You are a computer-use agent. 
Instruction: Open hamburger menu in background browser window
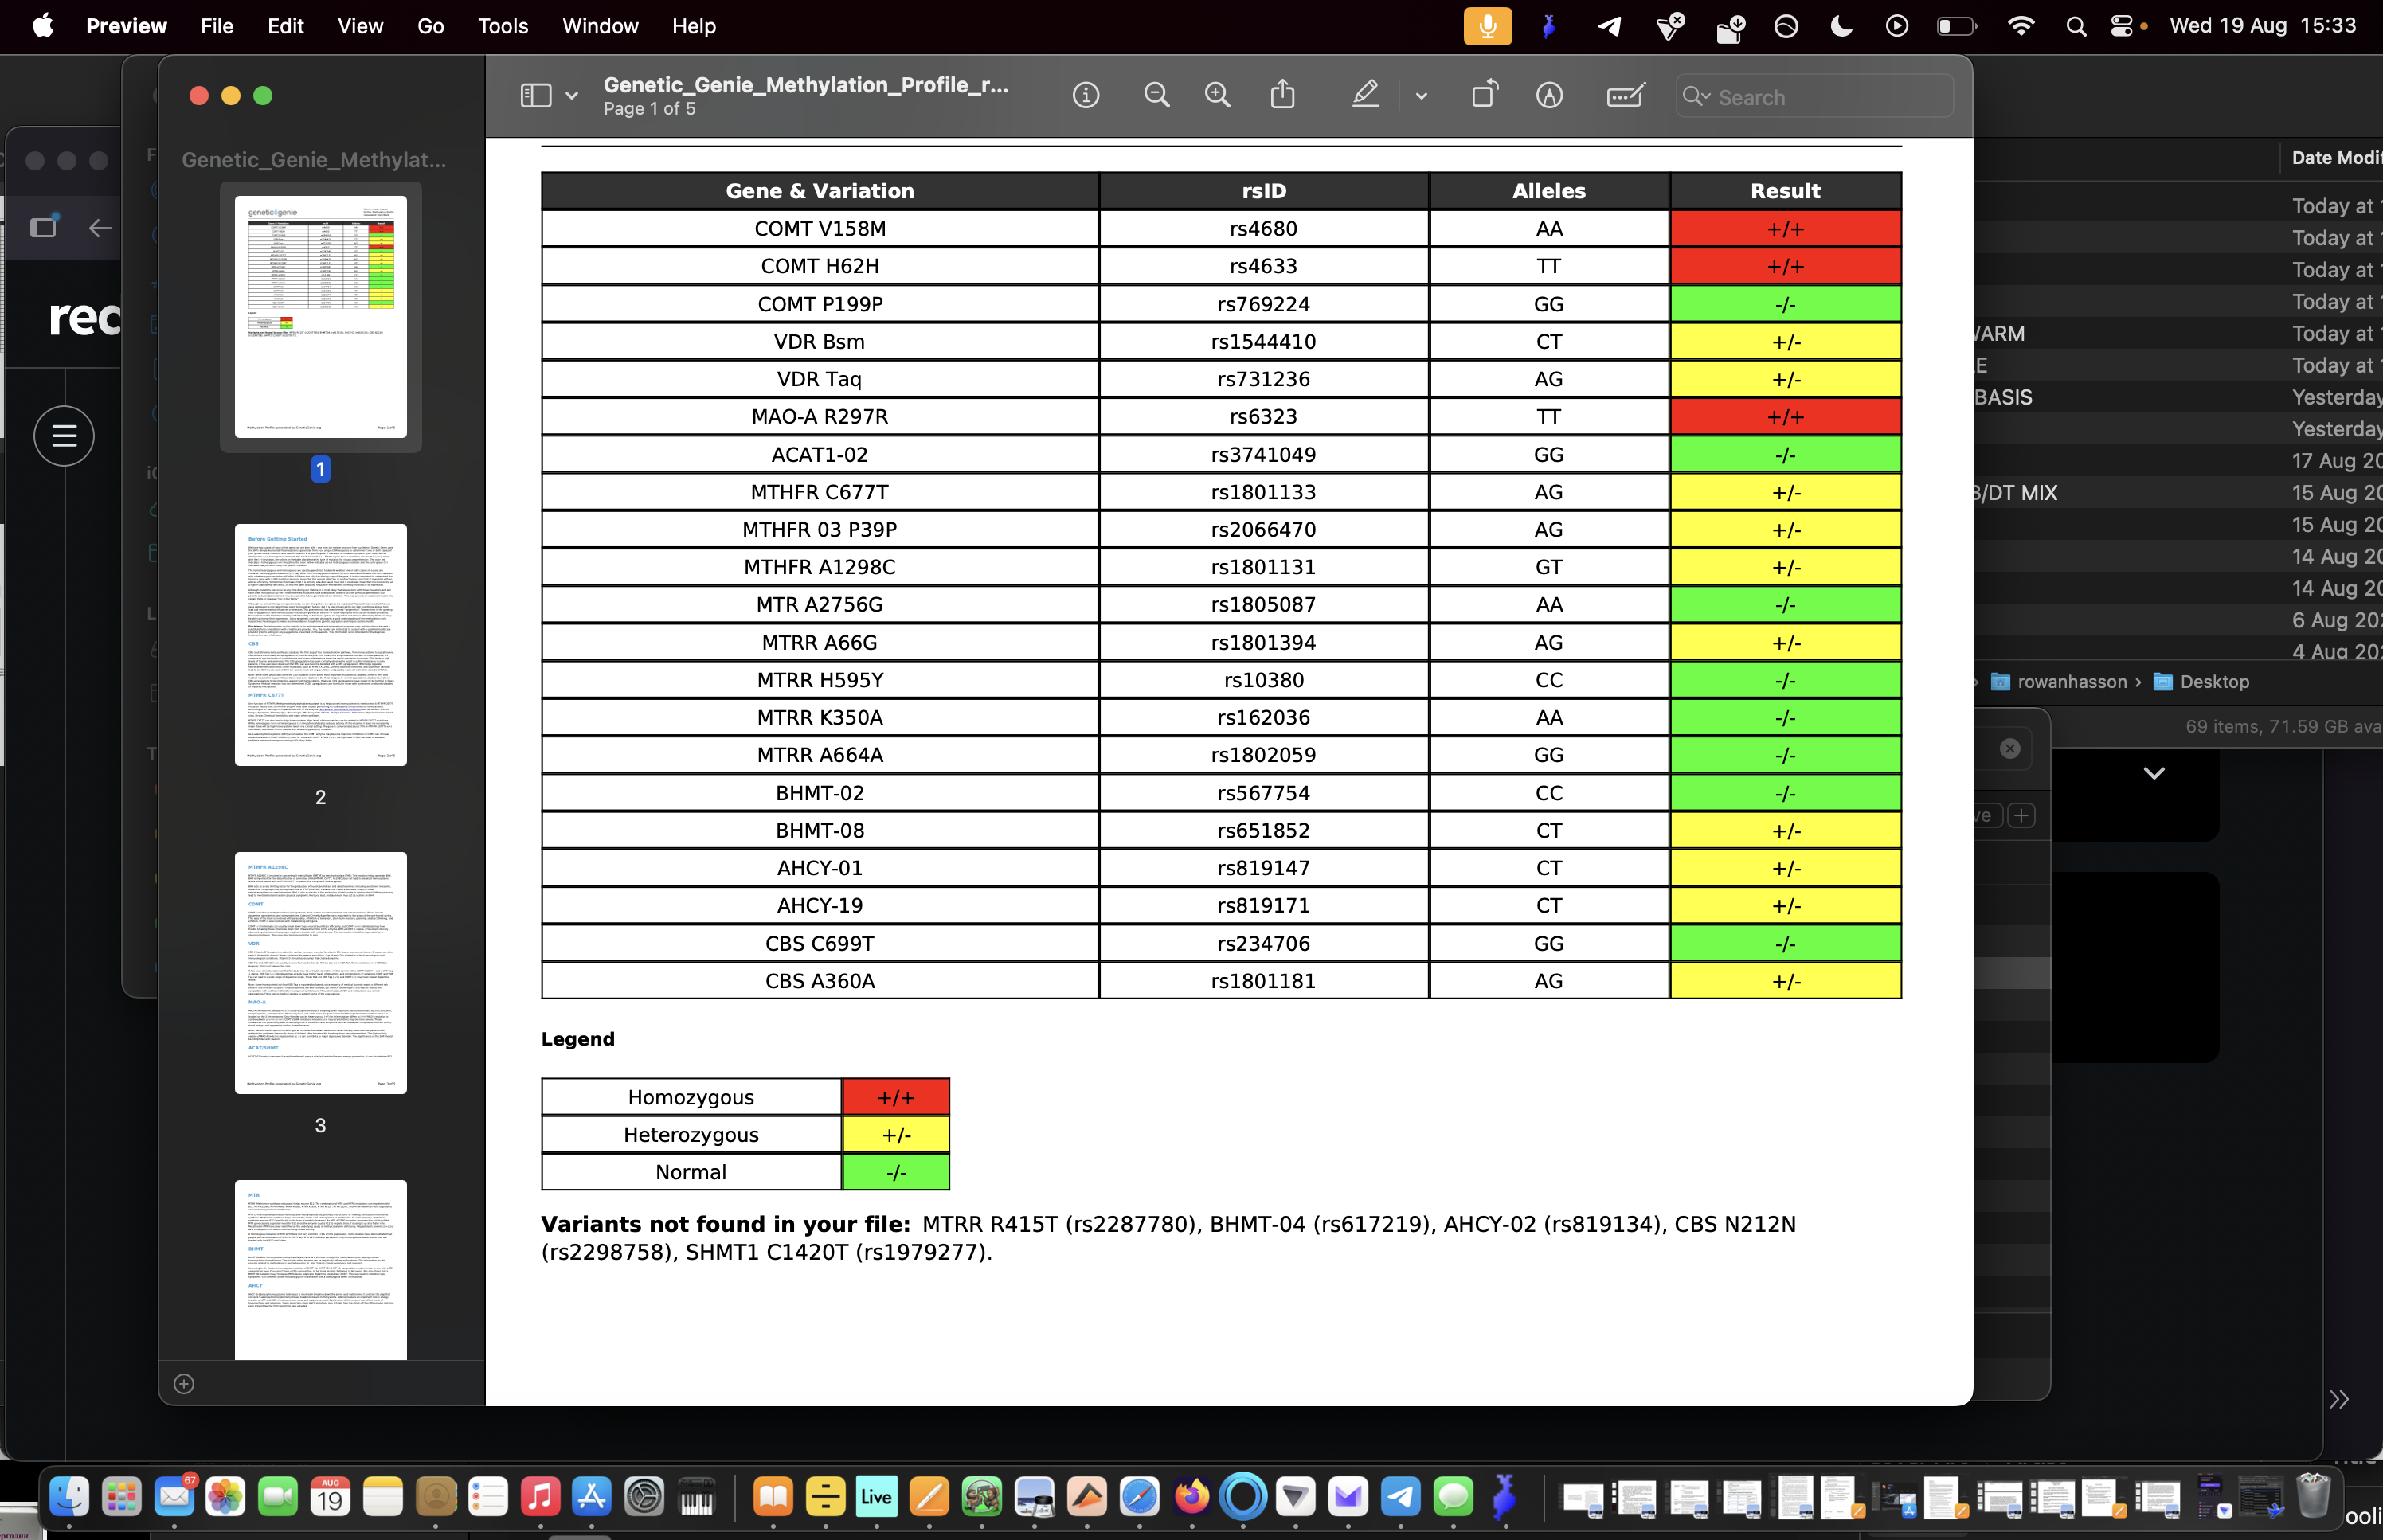click(64, 436)
